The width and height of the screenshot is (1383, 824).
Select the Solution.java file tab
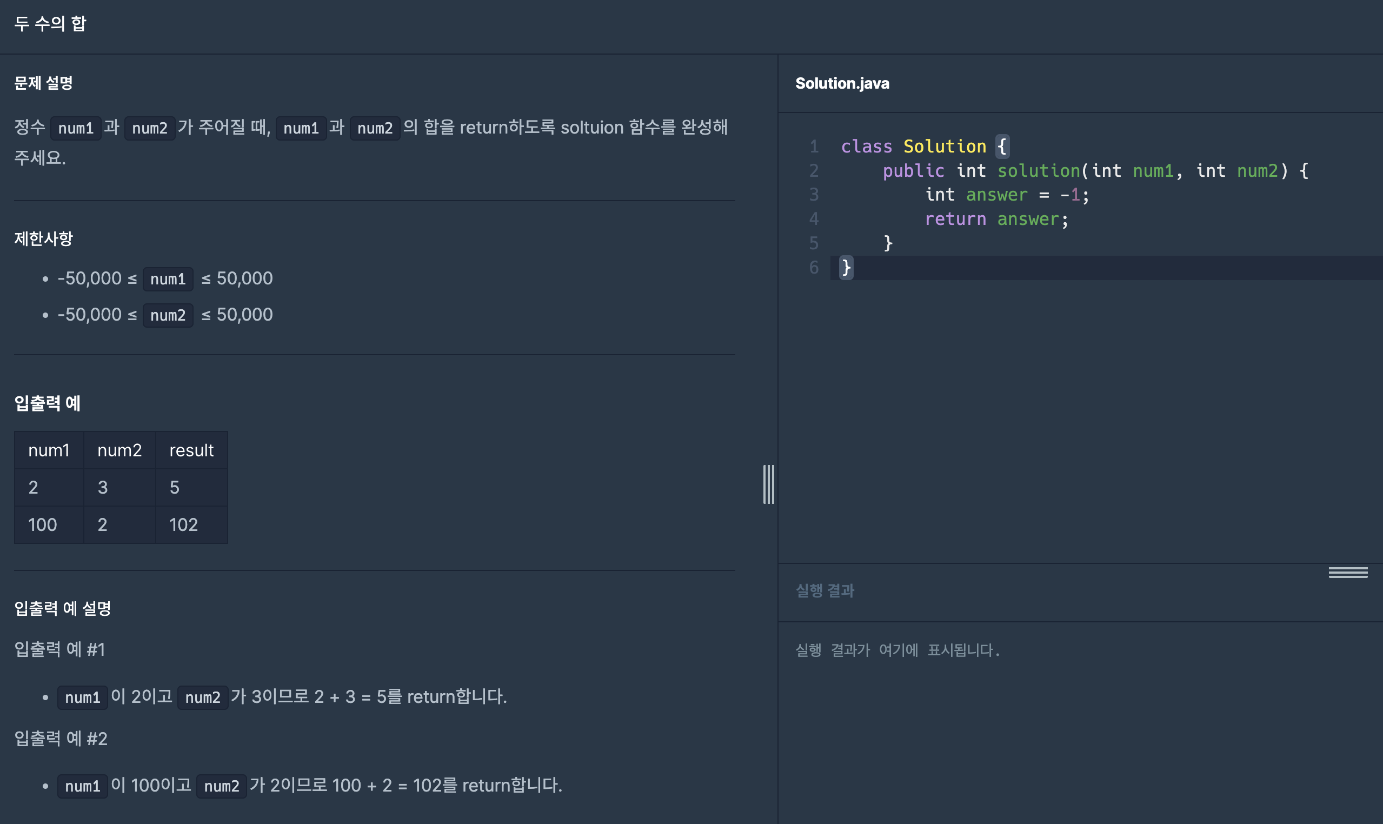coord(842,83)
